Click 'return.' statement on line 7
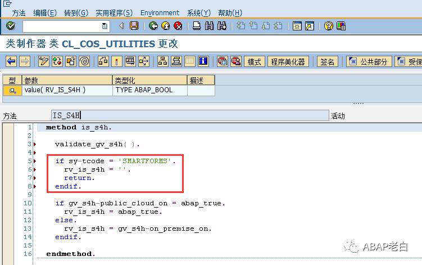Viewport: 422px width, 265px height. pyautogui.click(x=79, y=178)
